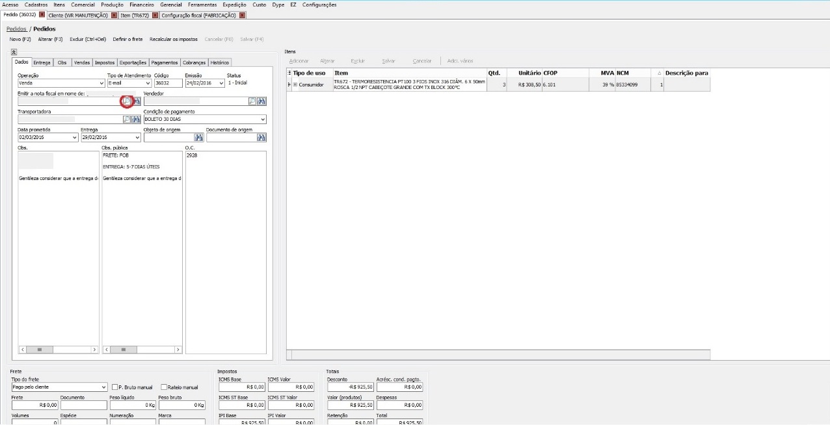830x425 pixels.
Task: Click Excluir (Ctrl+Del) button
Action: [88, 39]
